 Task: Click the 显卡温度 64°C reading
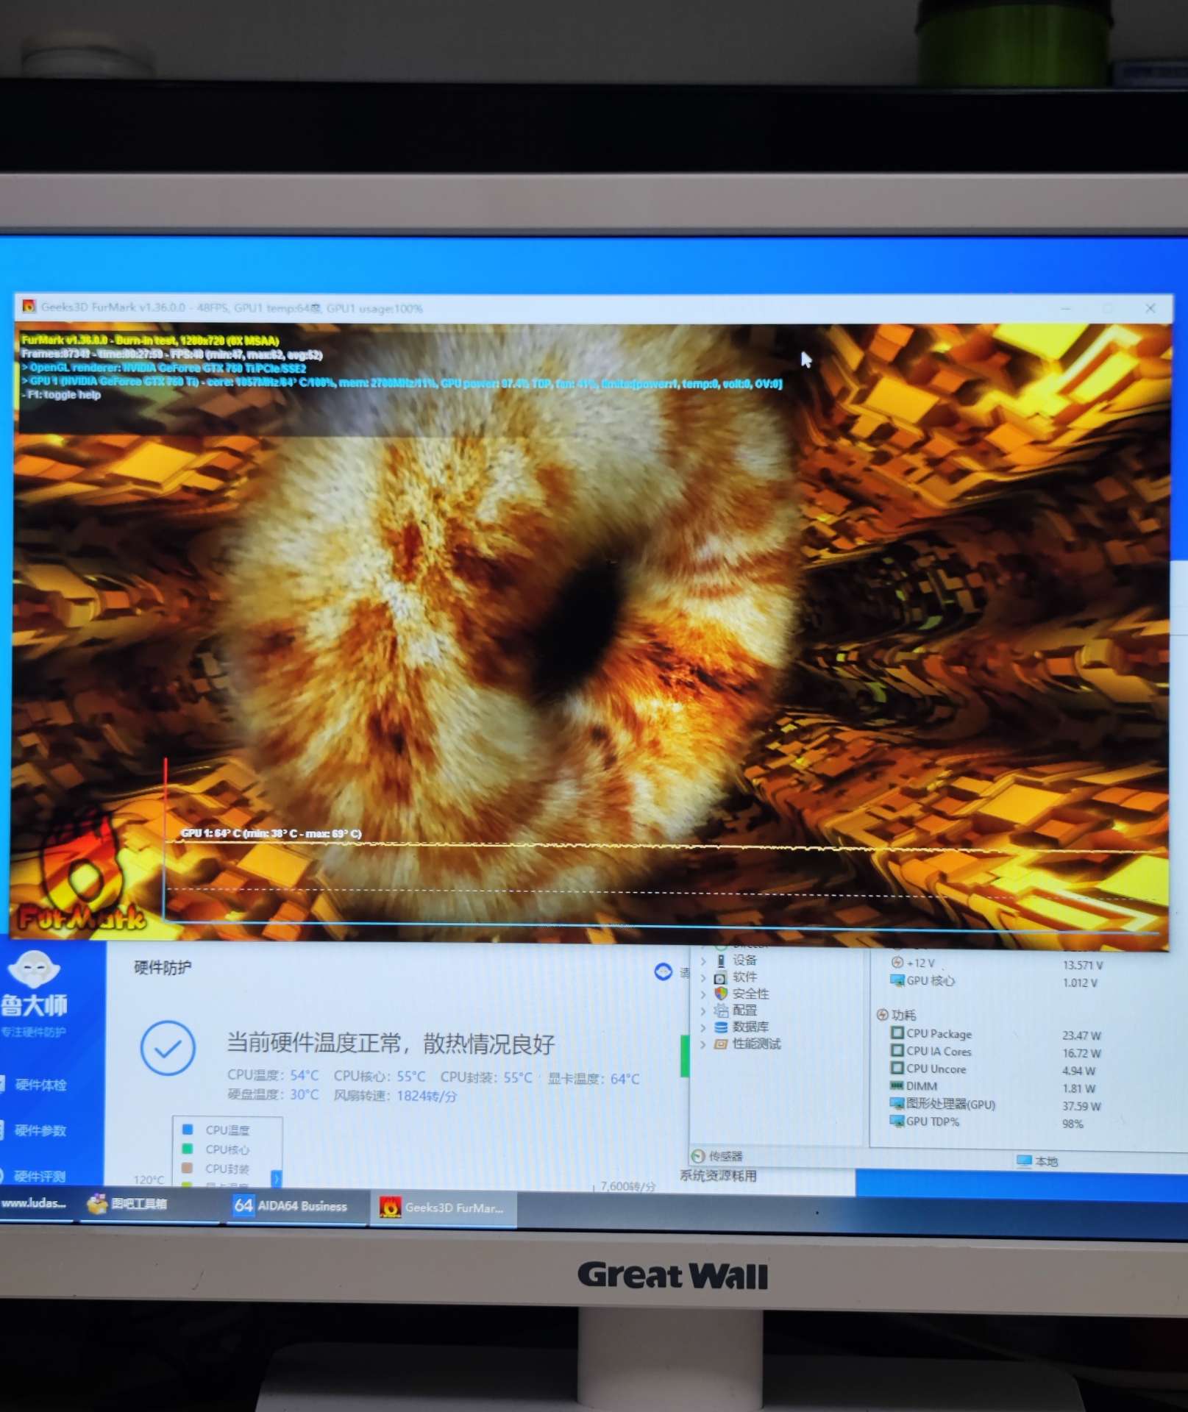click(594, 1078)
